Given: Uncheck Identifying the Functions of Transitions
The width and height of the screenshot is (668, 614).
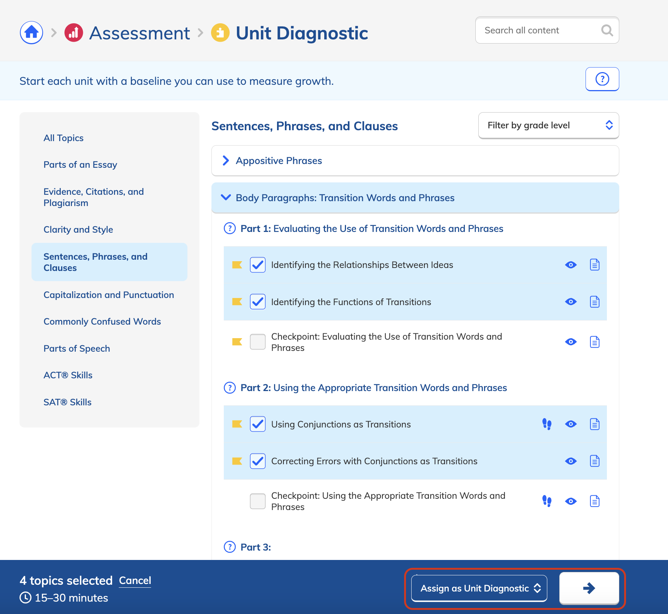Looking at the screenshot, I should pyautogui.click(x=258, y=302).
